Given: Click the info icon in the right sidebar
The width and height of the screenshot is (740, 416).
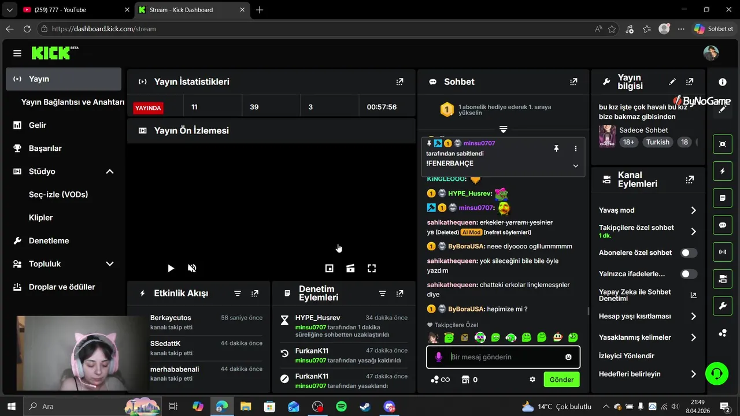Looking at the screenshot, I should point(723,83).
